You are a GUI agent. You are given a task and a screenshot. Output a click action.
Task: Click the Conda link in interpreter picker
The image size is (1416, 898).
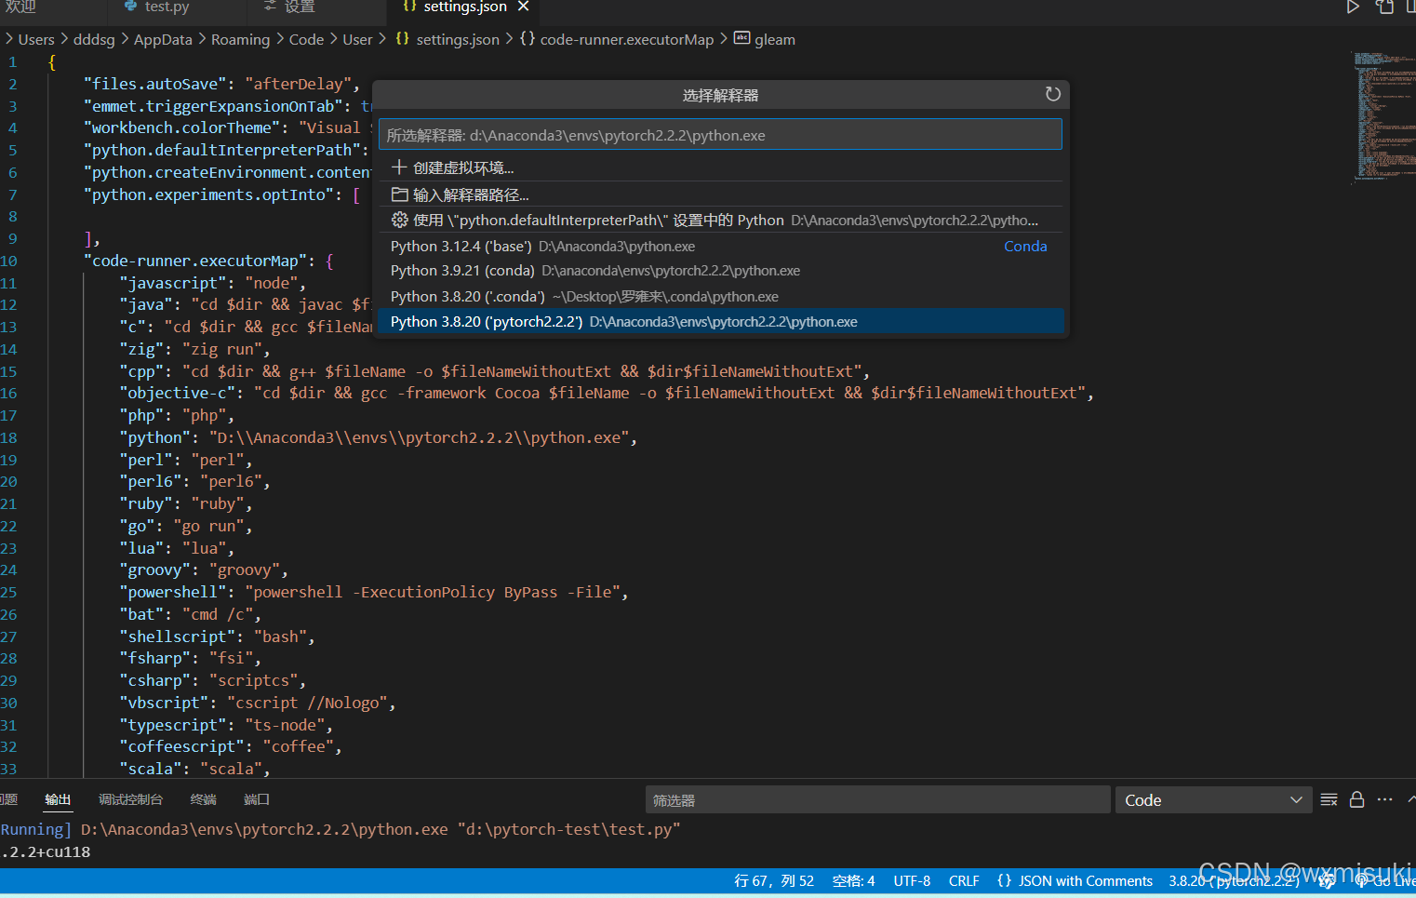pos(1024,246)
